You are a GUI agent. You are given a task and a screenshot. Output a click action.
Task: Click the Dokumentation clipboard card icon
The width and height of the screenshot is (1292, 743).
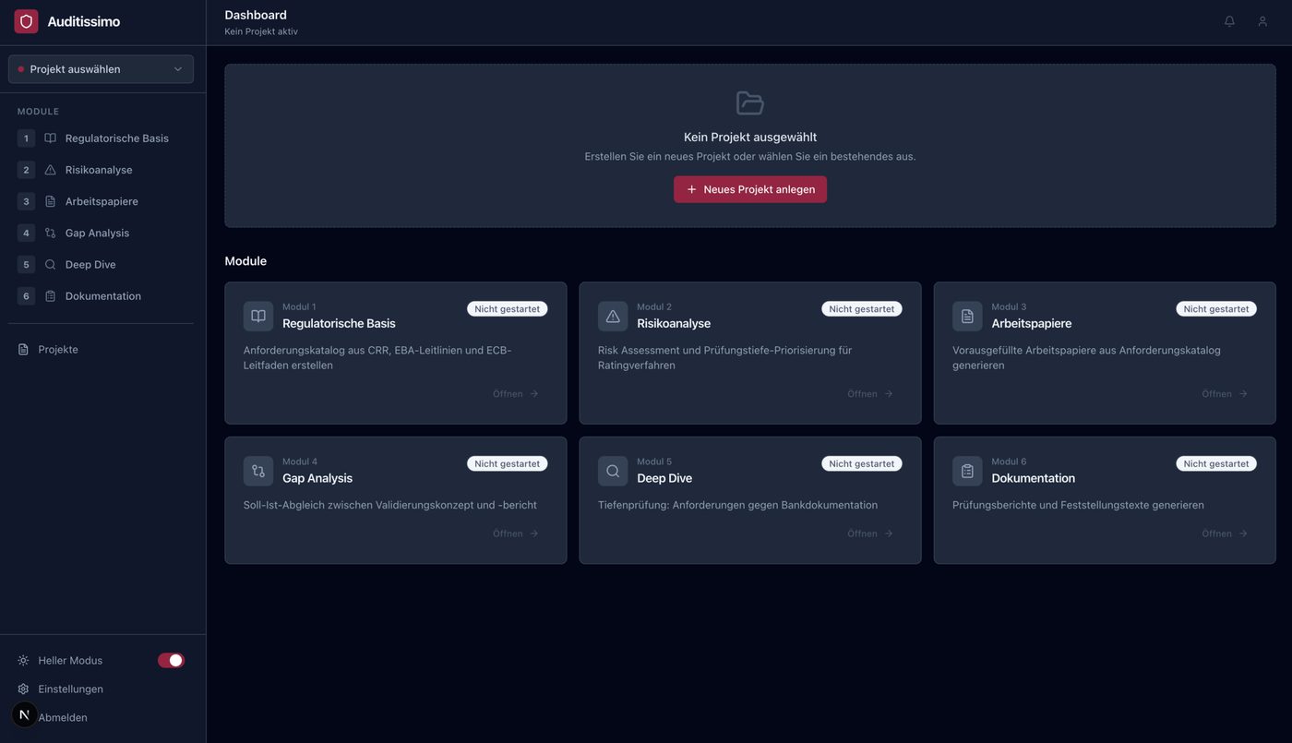tap(967, 471)
